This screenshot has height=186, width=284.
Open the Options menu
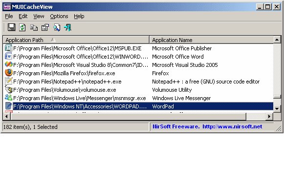(59, 16)
